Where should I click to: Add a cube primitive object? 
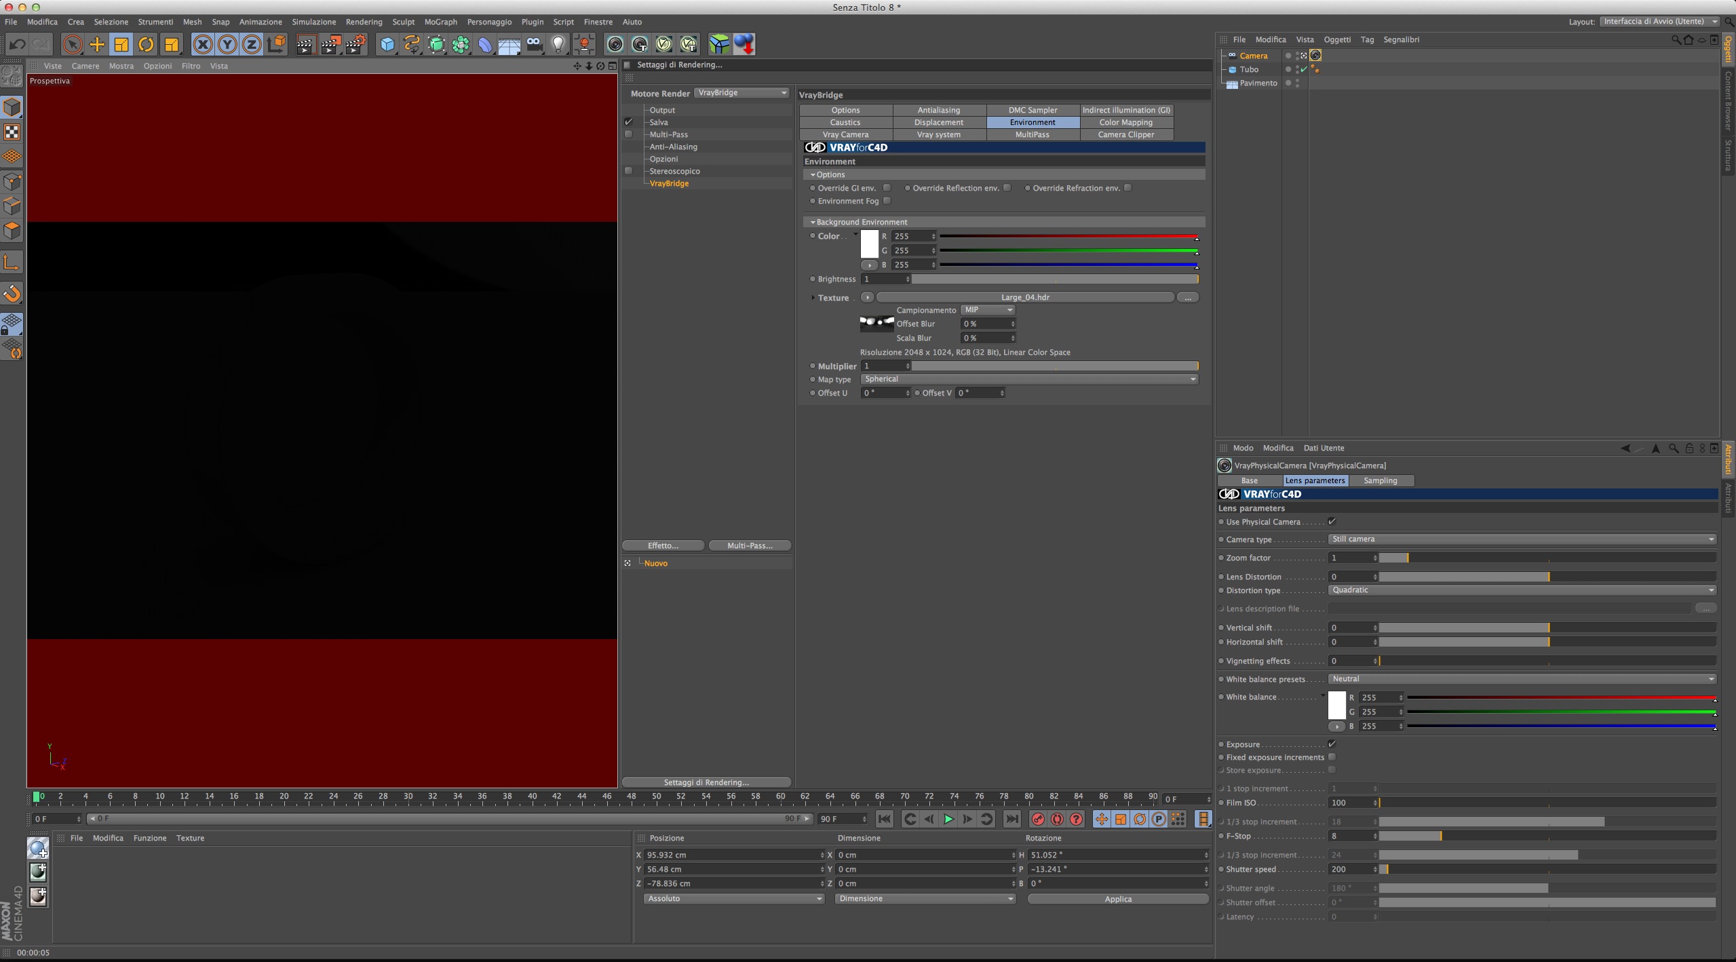point(387,45)
